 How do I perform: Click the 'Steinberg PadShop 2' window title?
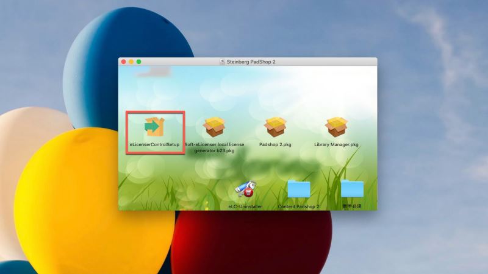pyautogui.click(x=251, y=61)
